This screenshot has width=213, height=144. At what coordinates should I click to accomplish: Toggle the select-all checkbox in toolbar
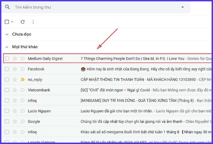7,22
